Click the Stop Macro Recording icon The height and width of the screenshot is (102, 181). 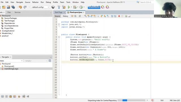(x=122, y=16)
